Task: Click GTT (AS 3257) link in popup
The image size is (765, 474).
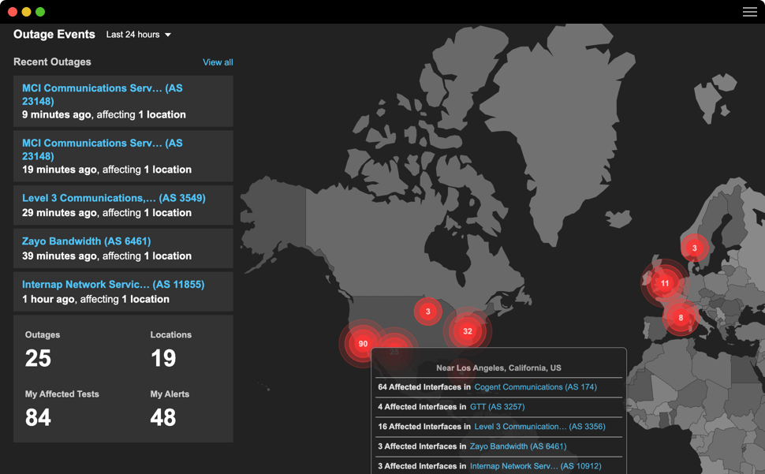Action: pos(497,407)
